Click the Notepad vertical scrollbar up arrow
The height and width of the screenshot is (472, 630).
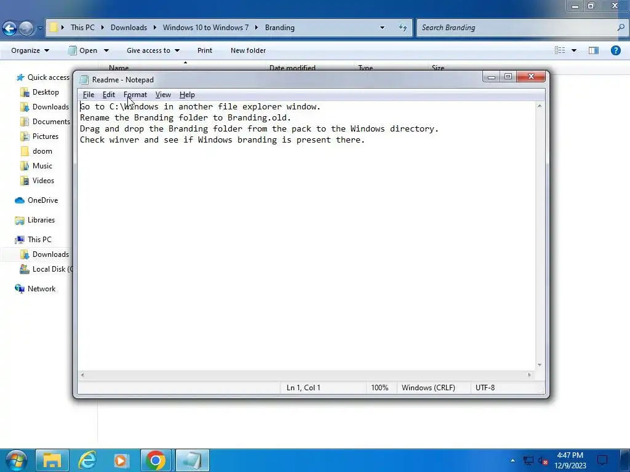coord(540,106)
